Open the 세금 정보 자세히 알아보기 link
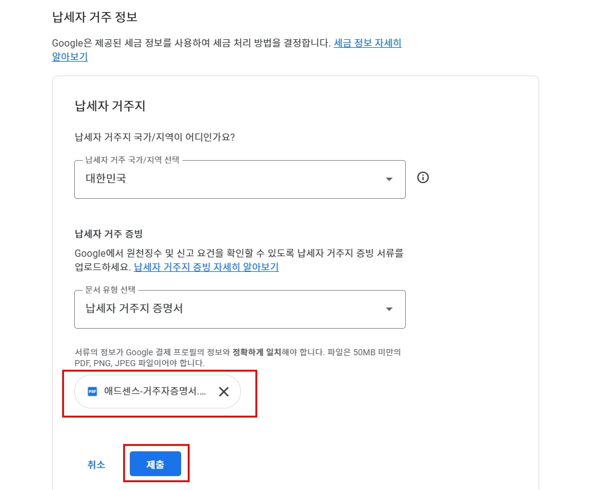Screen dimensions: 599x490 click(367, 43)
